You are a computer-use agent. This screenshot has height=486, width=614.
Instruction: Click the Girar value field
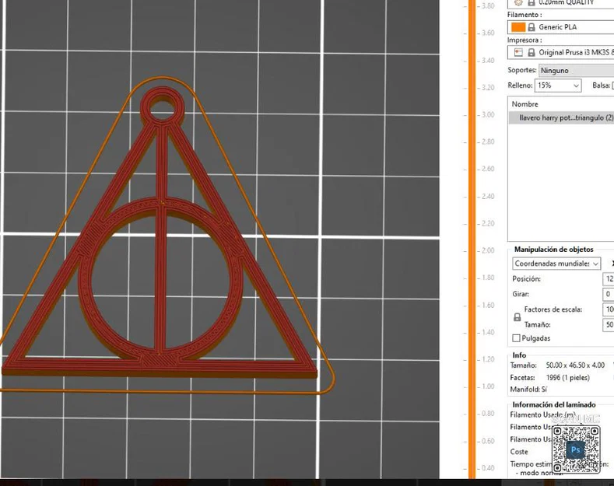608,294
